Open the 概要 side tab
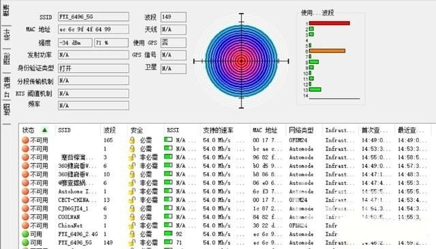 point(6,11)
